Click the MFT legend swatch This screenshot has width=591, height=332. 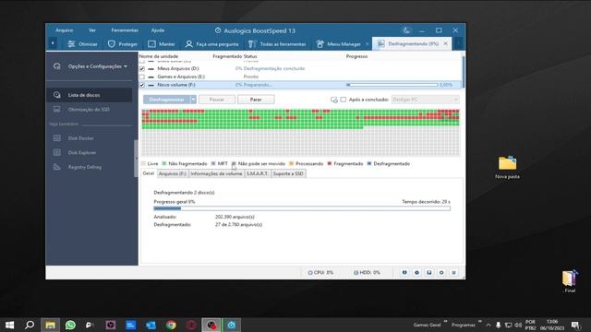tap(213, 164)
